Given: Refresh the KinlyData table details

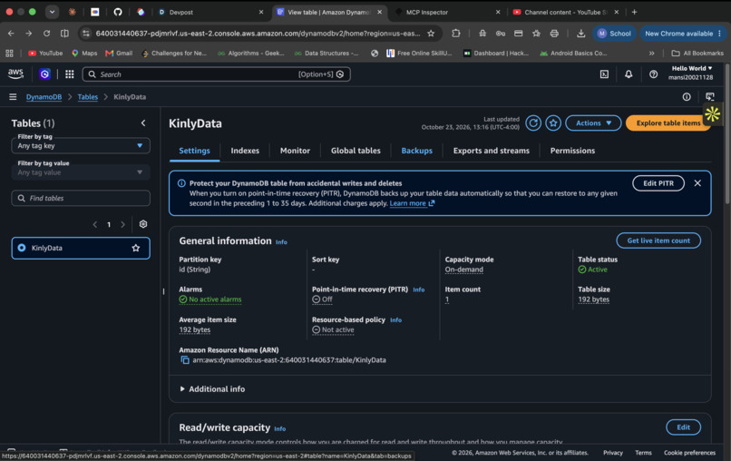Looking at the screenshot, I should (x=533, y=123).
